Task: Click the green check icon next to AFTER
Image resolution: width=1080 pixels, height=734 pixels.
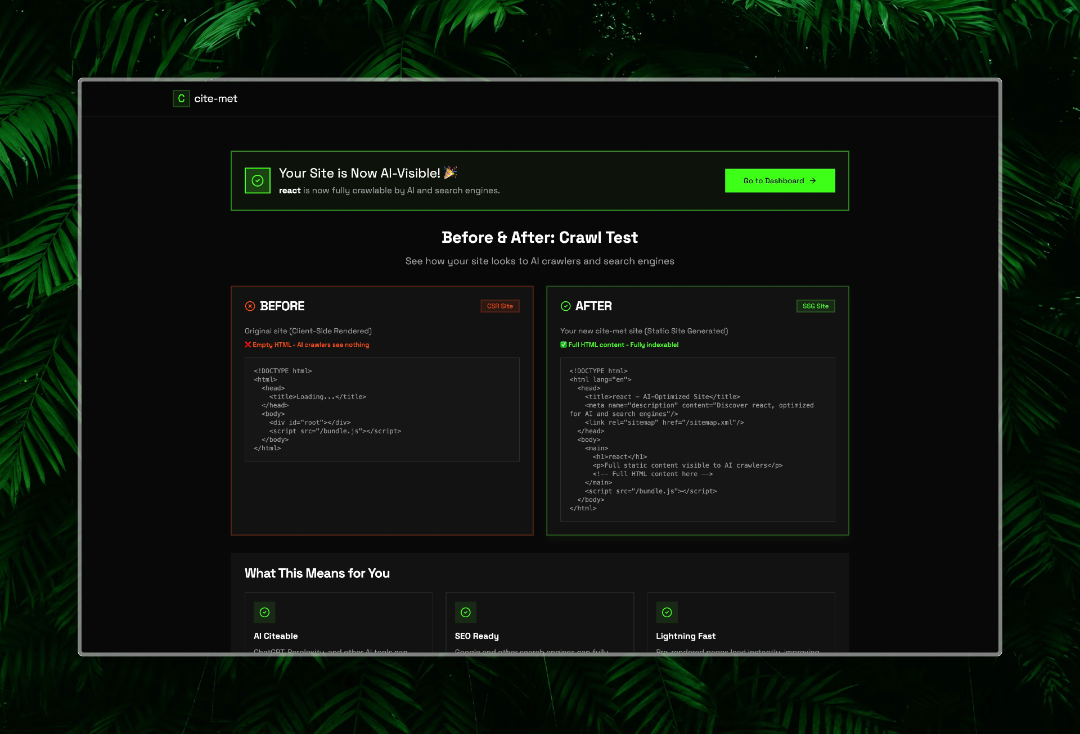Action: 565,306
